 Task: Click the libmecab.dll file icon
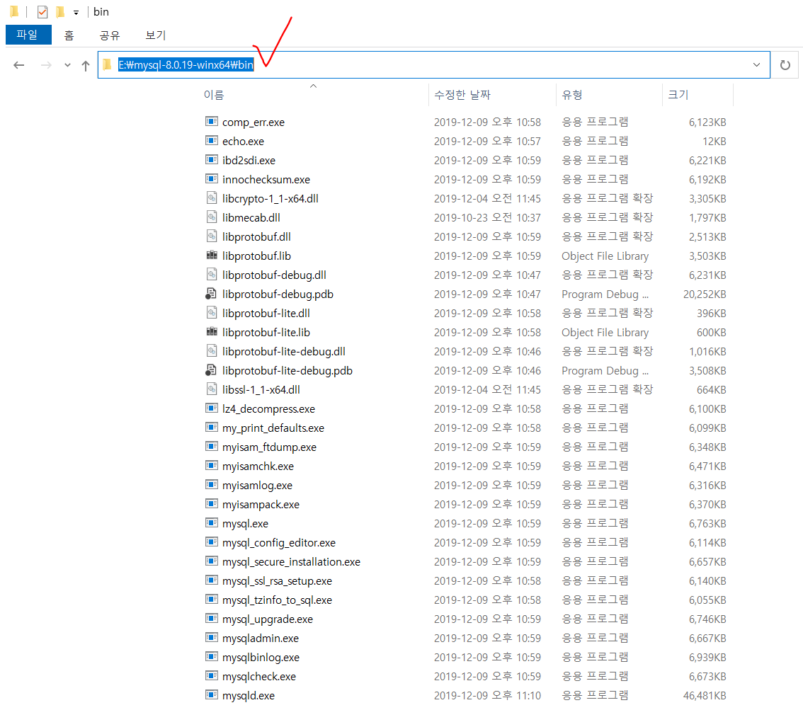pos(212,217)
